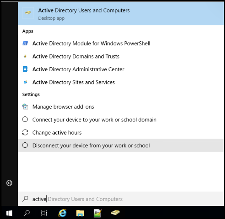Open Active Directory Domains and Trusts
The width and height of the screenshot is (225, 219).
[x=121, y=56]
